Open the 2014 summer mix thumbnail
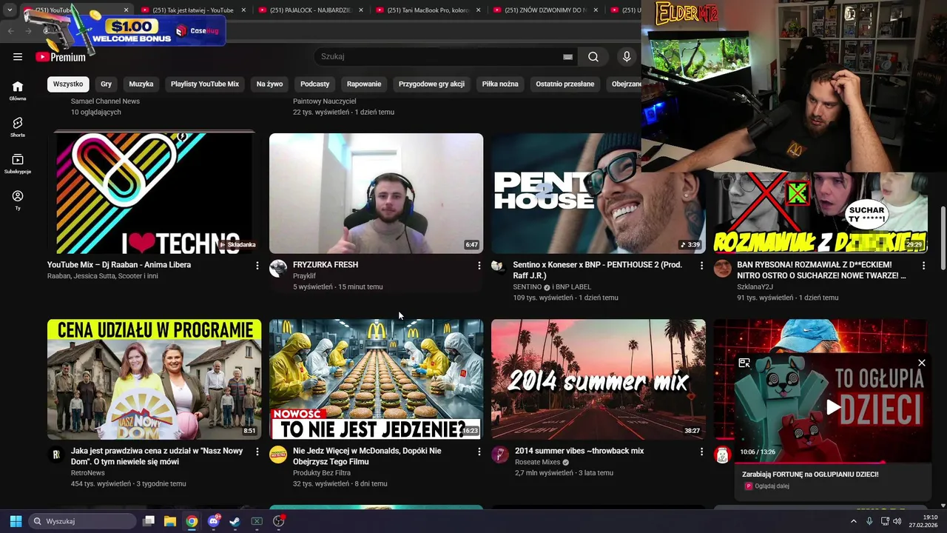 [x=598, y=379]
